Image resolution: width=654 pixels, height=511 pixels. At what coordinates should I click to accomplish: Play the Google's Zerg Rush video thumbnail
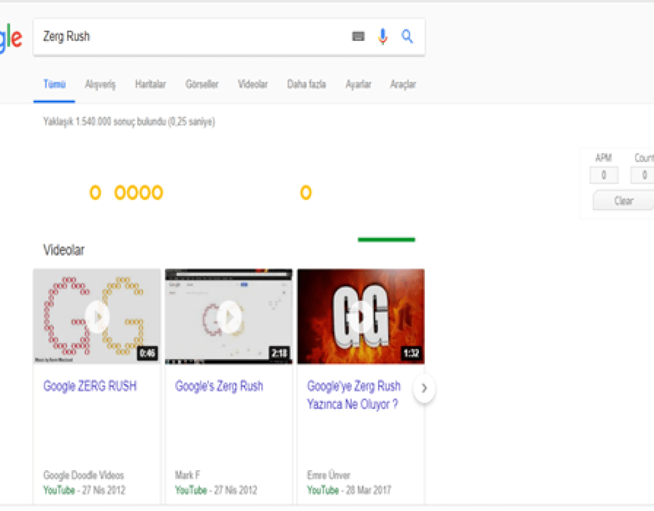click(x=229, y=317)
